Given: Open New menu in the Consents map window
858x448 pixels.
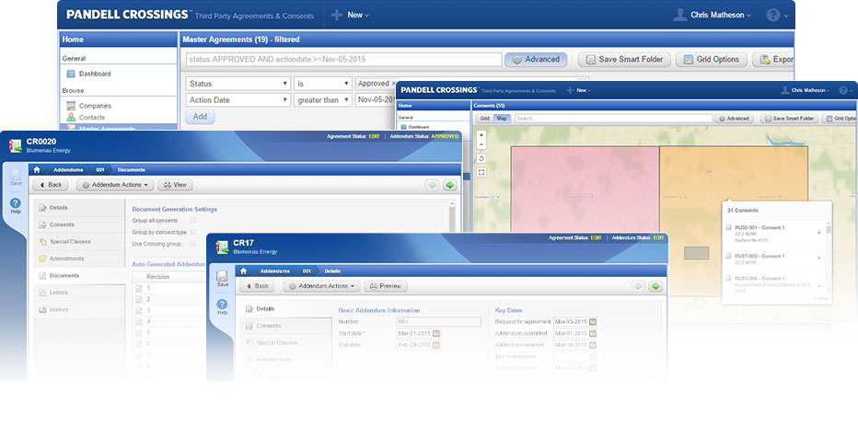Looking at the screenshot, I should (578, 90).
